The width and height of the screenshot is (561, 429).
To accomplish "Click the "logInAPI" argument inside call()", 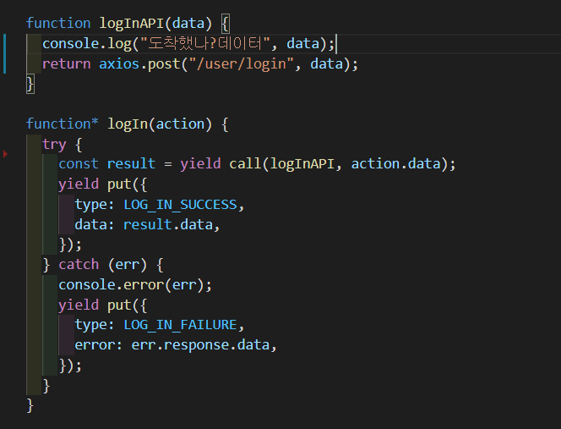I will (x=302, y=164).
